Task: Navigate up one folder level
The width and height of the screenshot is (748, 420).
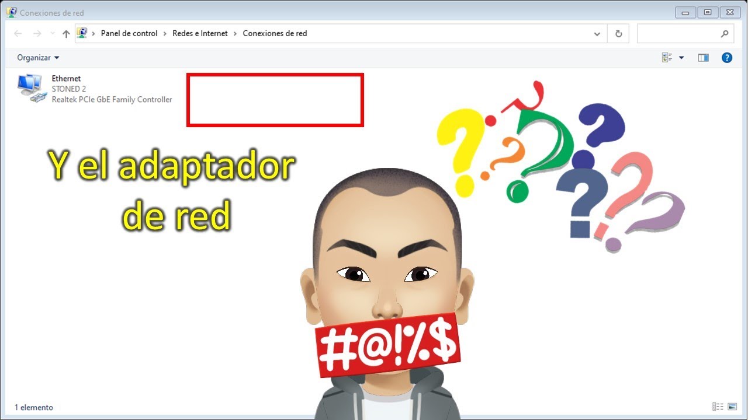Action: [66, 34]
